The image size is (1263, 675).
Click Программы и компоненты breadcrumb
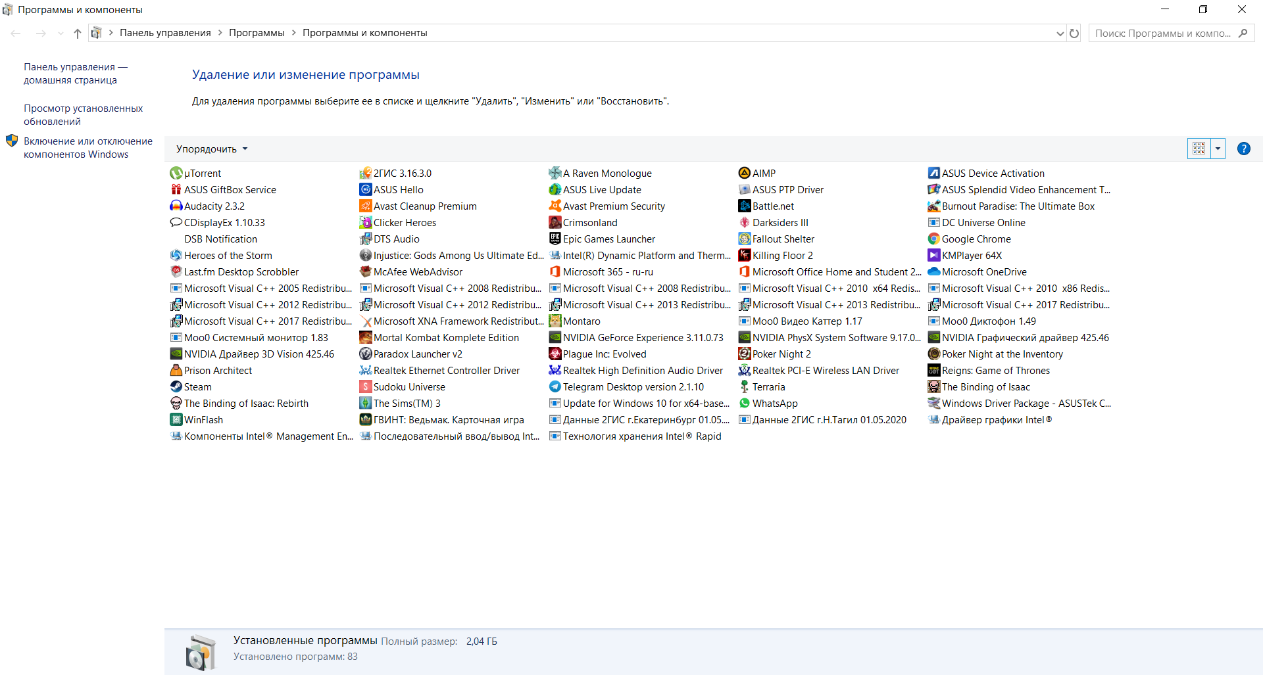(x=365, y=33)
